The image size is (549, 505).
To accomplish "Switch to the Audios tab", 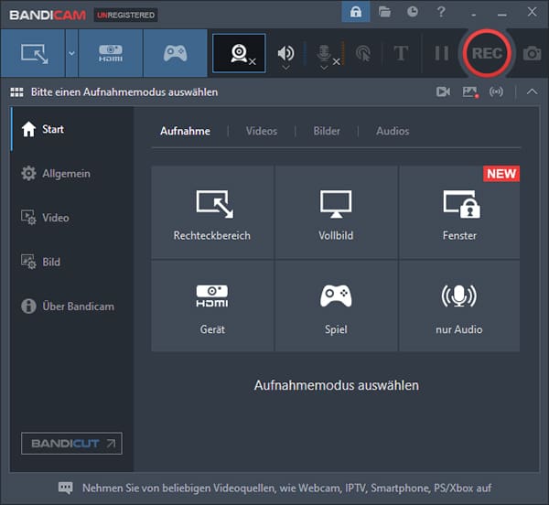I will tap(393, 131).
